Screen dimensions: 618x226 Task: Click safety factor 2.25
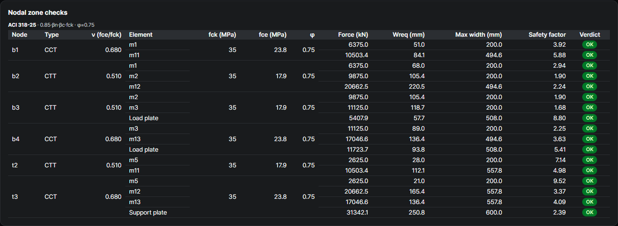click(x=559, y=128)
